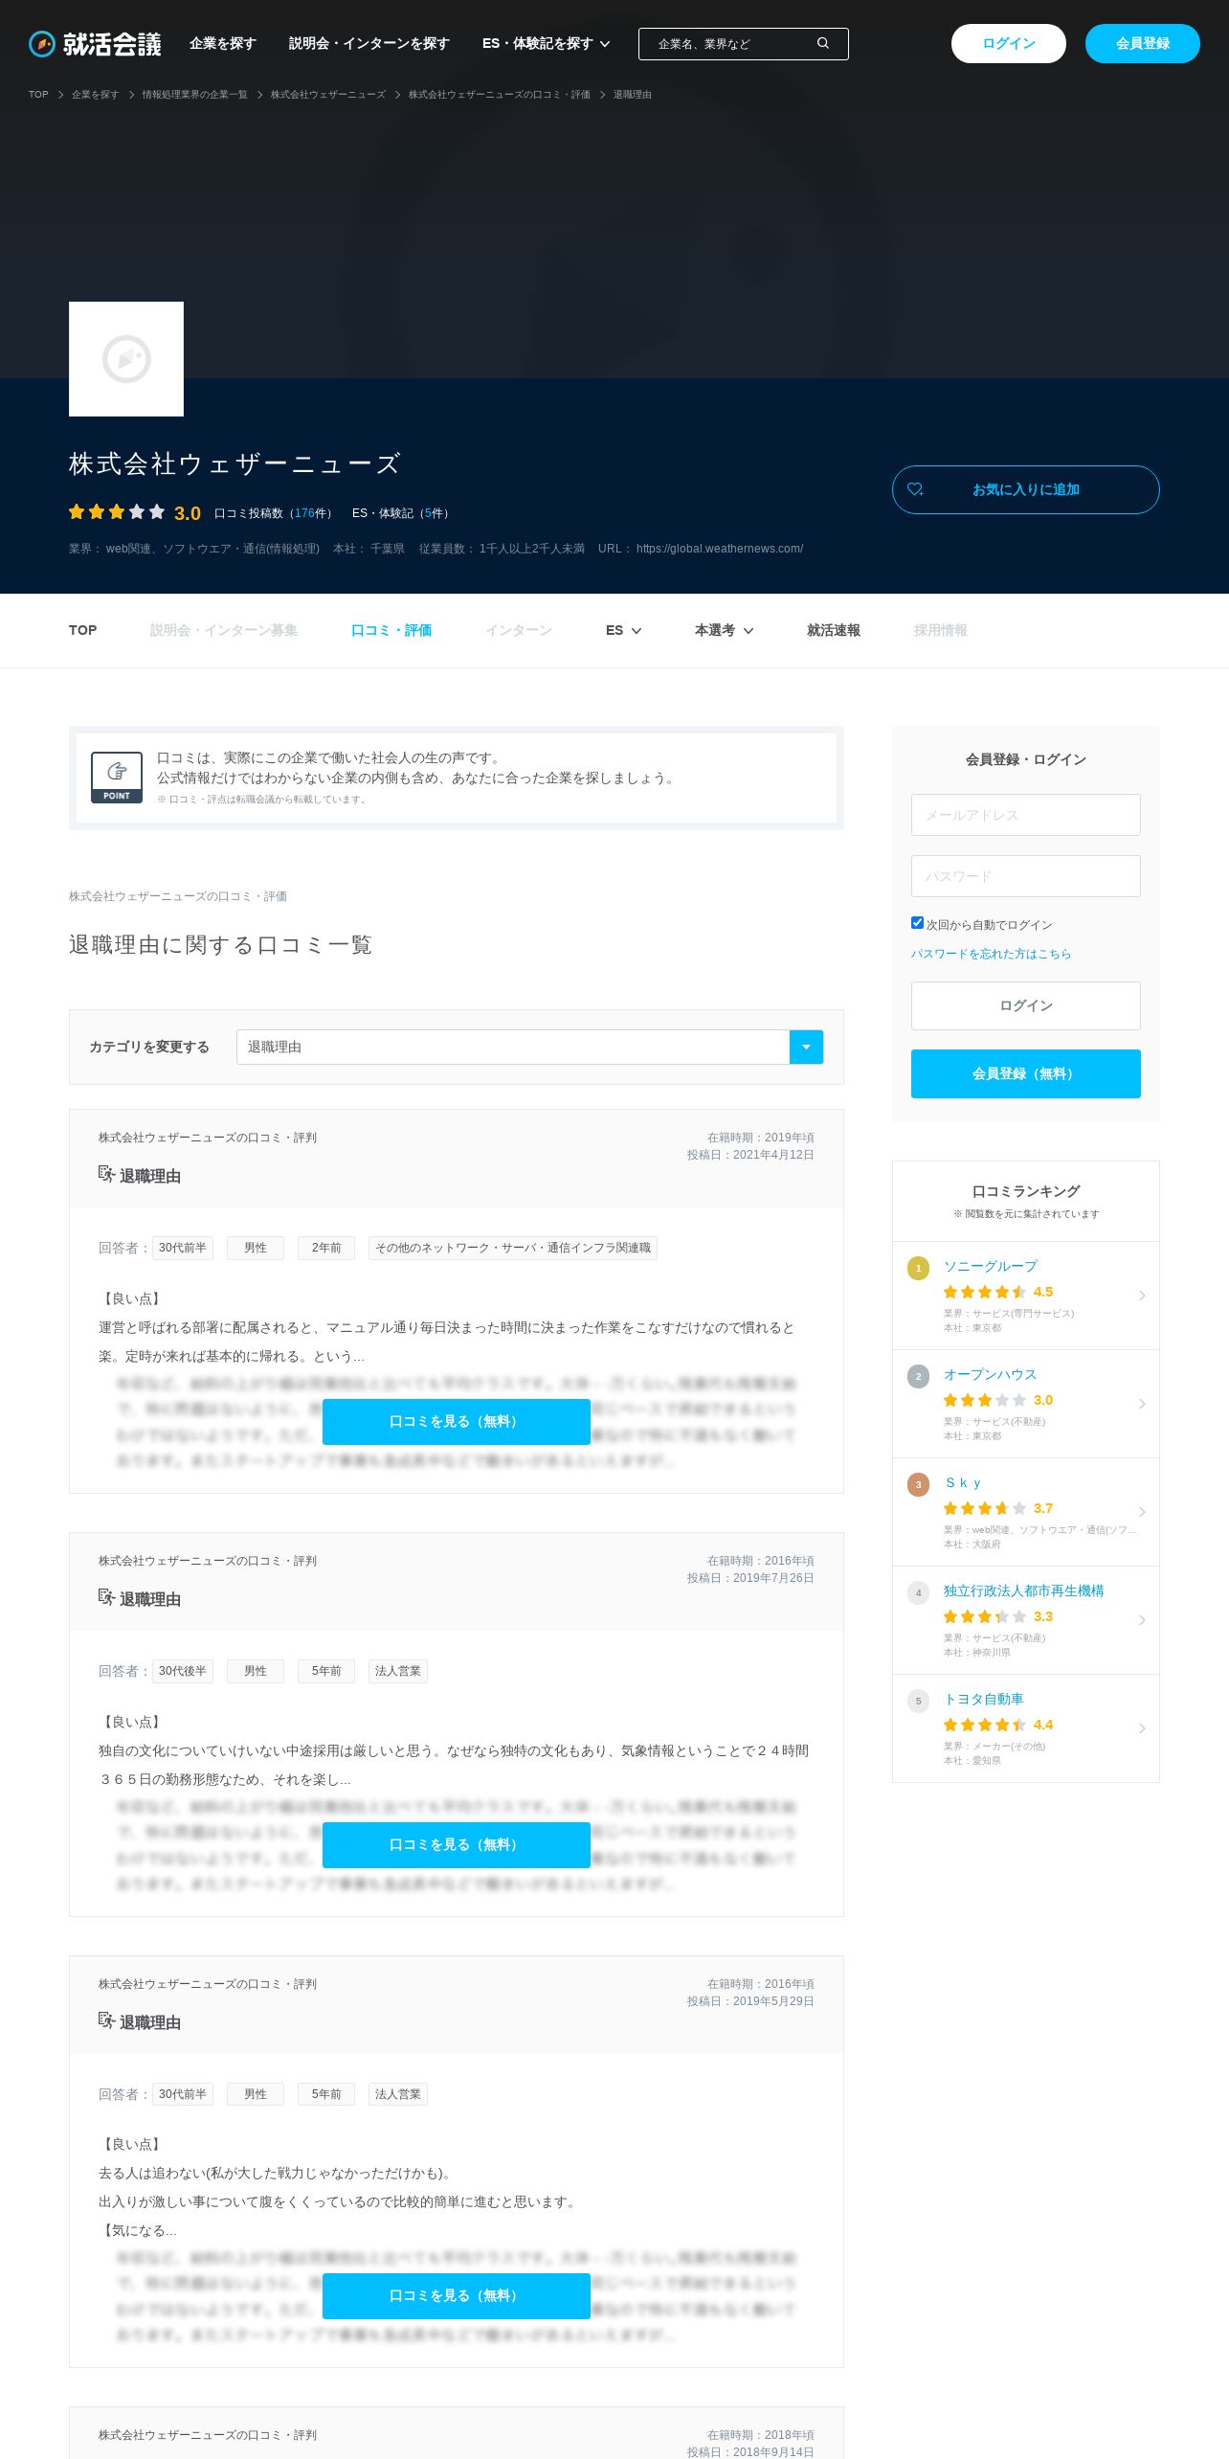The height and width of the screenshot is (2459, 1229).
Task: Click blue arrow button of category select
Action: pos(806,1047)
